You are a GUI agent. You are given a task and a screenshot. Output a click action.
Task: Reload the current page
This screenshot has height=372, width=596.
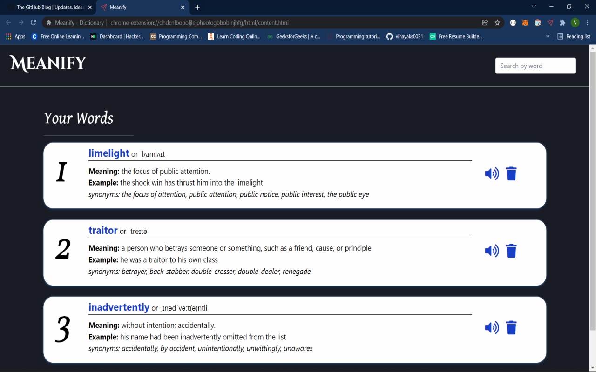34,22
